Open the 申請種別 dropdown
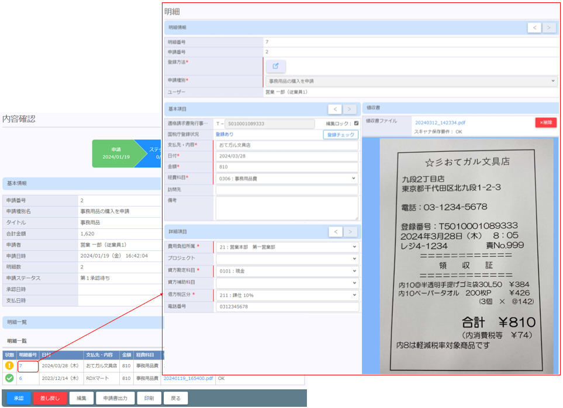This screenshot has height=408, width=563. [x=412, y=81]
